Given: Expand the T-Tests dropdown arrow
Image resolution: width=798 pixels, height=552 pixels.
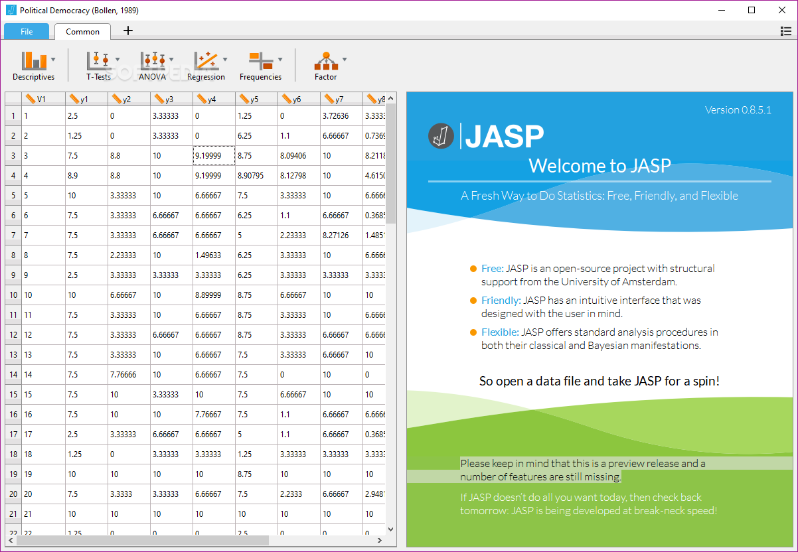Looking at the screenshot, I should coord(118,59).
